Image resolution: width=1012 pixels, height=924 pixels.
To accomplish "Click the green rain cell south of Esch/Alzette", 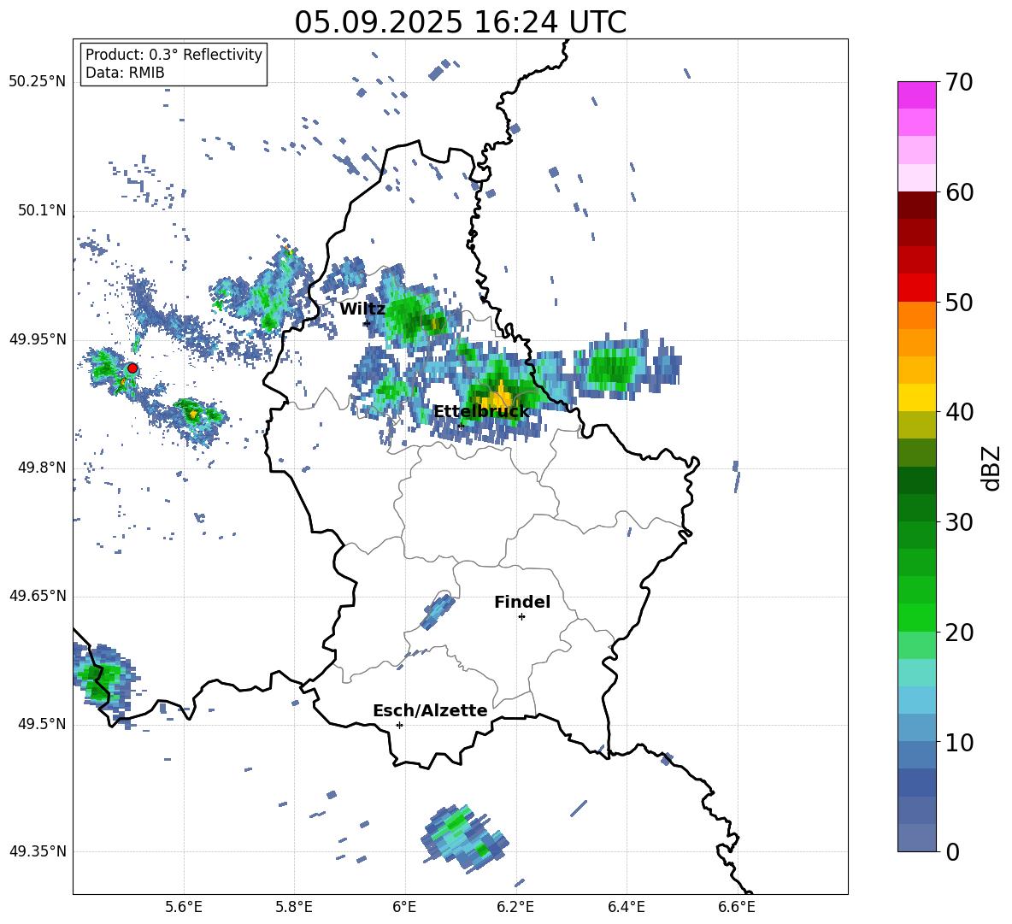I will pyautogui.click(x=464, y=837).
